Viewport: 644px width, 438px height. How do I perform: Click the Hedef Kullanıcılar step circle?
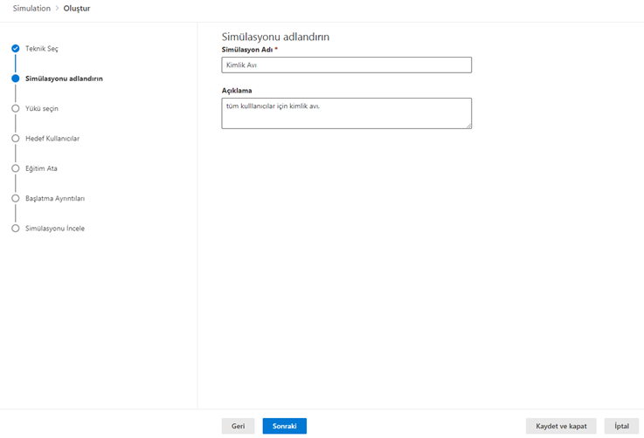(x=16, y=138)
